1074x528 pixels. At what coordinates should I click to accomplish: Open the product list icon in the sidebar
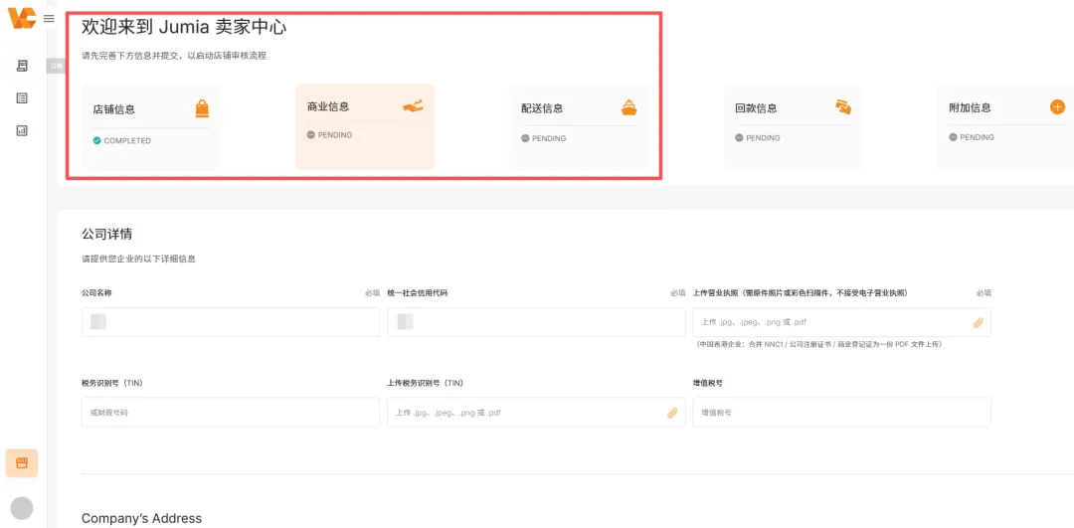point(22,98)
